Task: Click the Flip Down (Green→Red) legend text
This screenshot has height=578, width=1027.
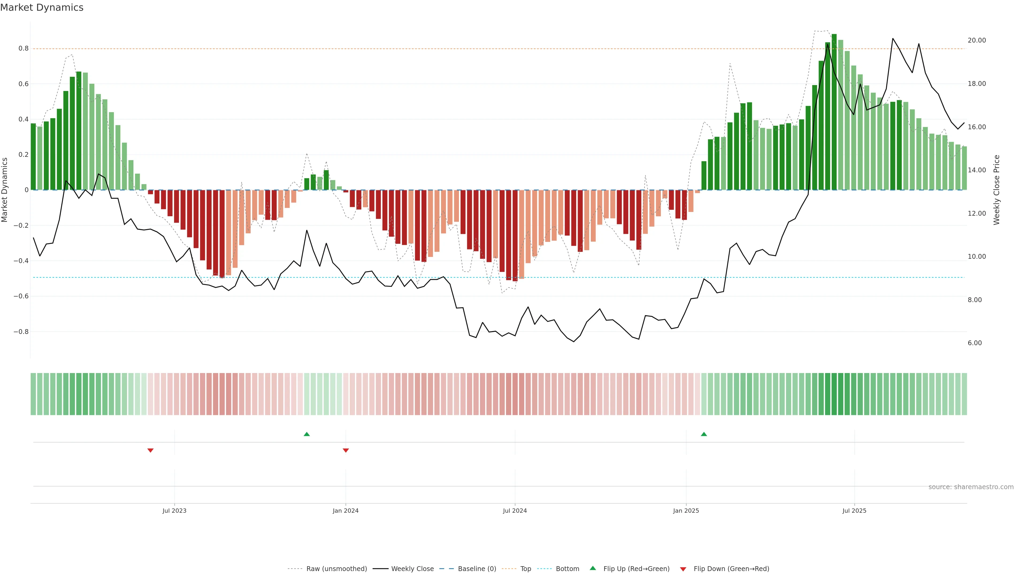Action: coord(731,569)
